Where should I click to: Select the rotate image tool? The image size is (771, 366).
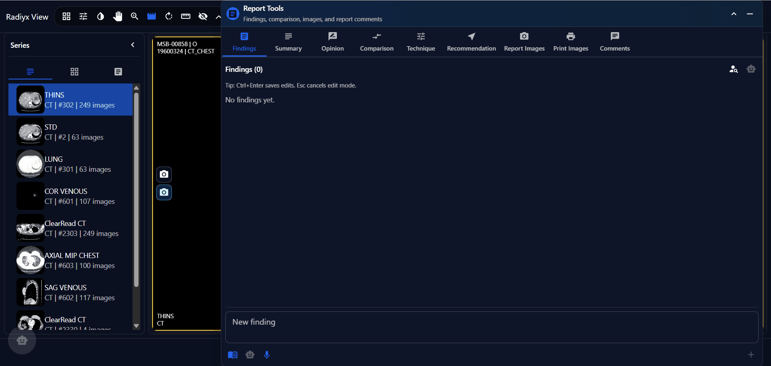click(169, 16)
